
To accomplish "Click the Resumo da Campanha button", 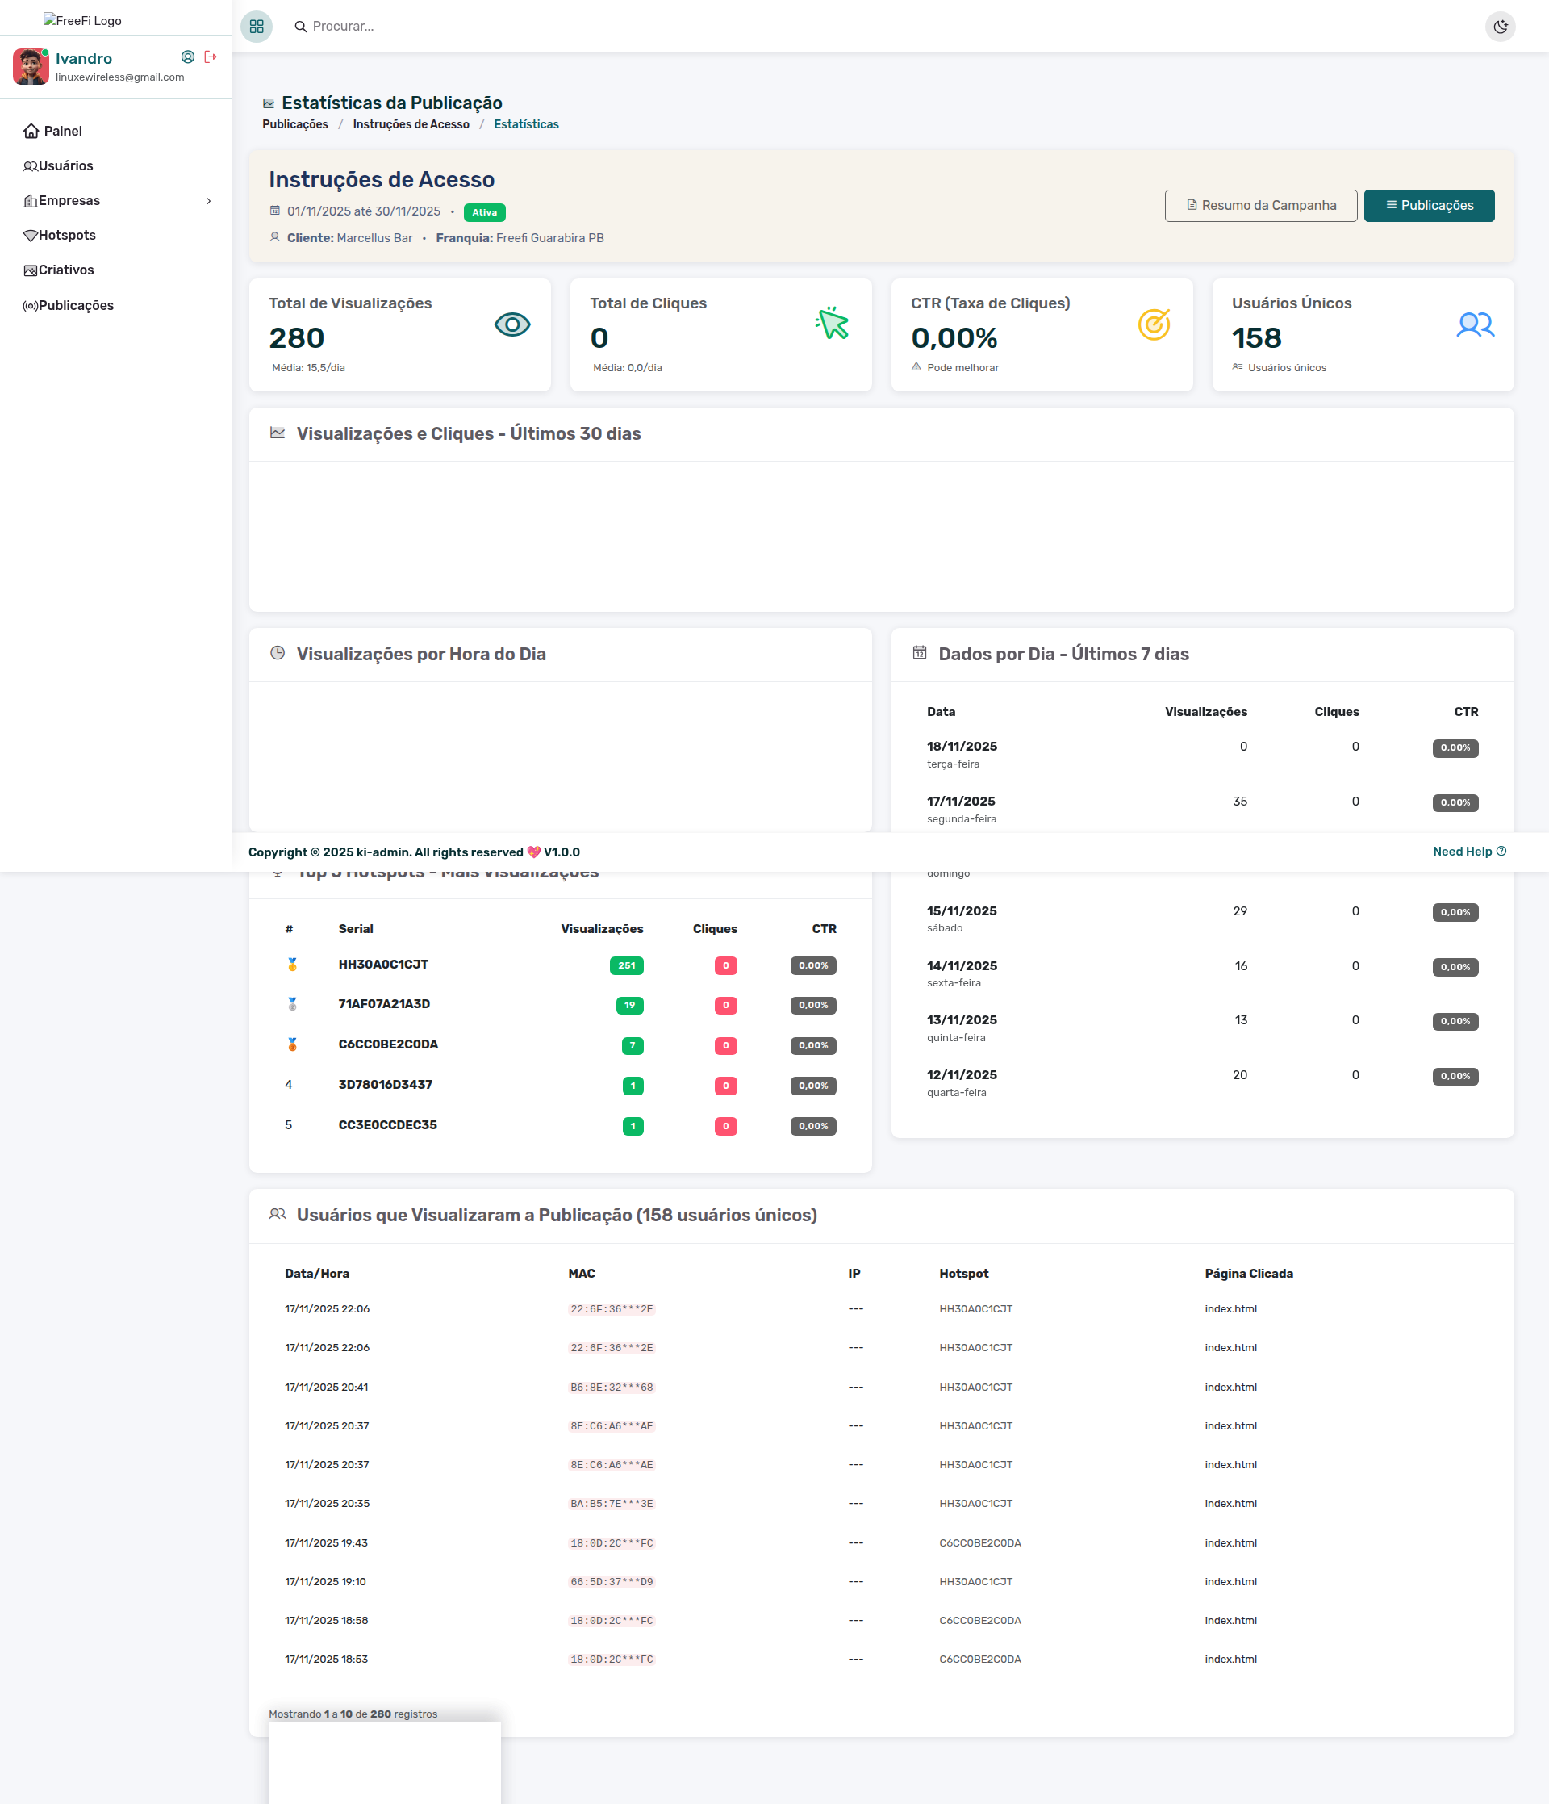I will coord(1260,206).
